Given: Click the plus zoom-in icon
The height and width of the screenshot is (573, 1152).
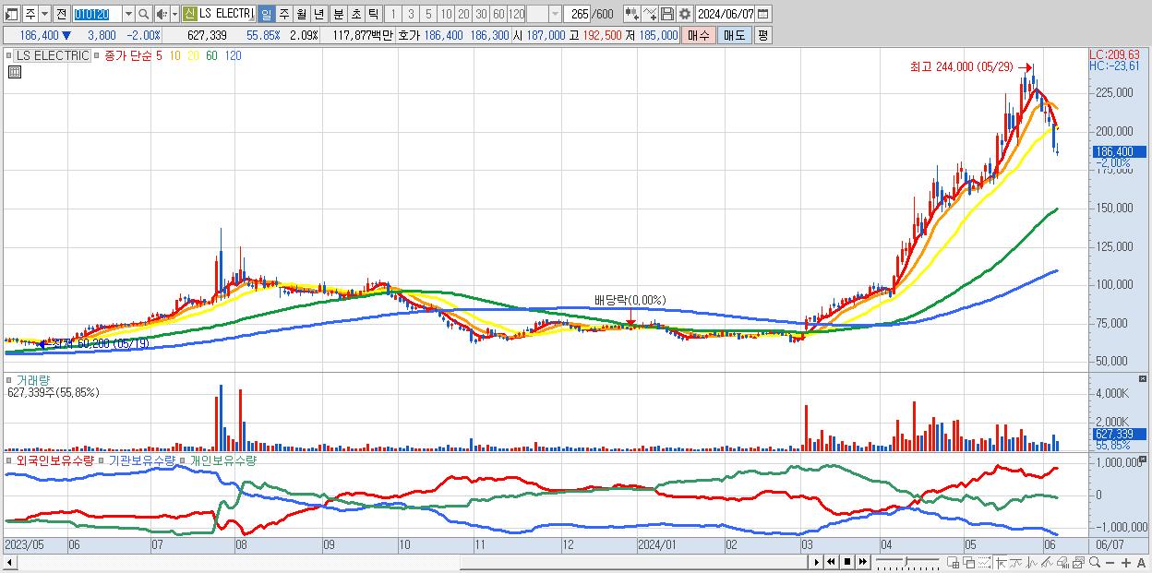Looking at the screenshot, I should tap(1126, 563).
